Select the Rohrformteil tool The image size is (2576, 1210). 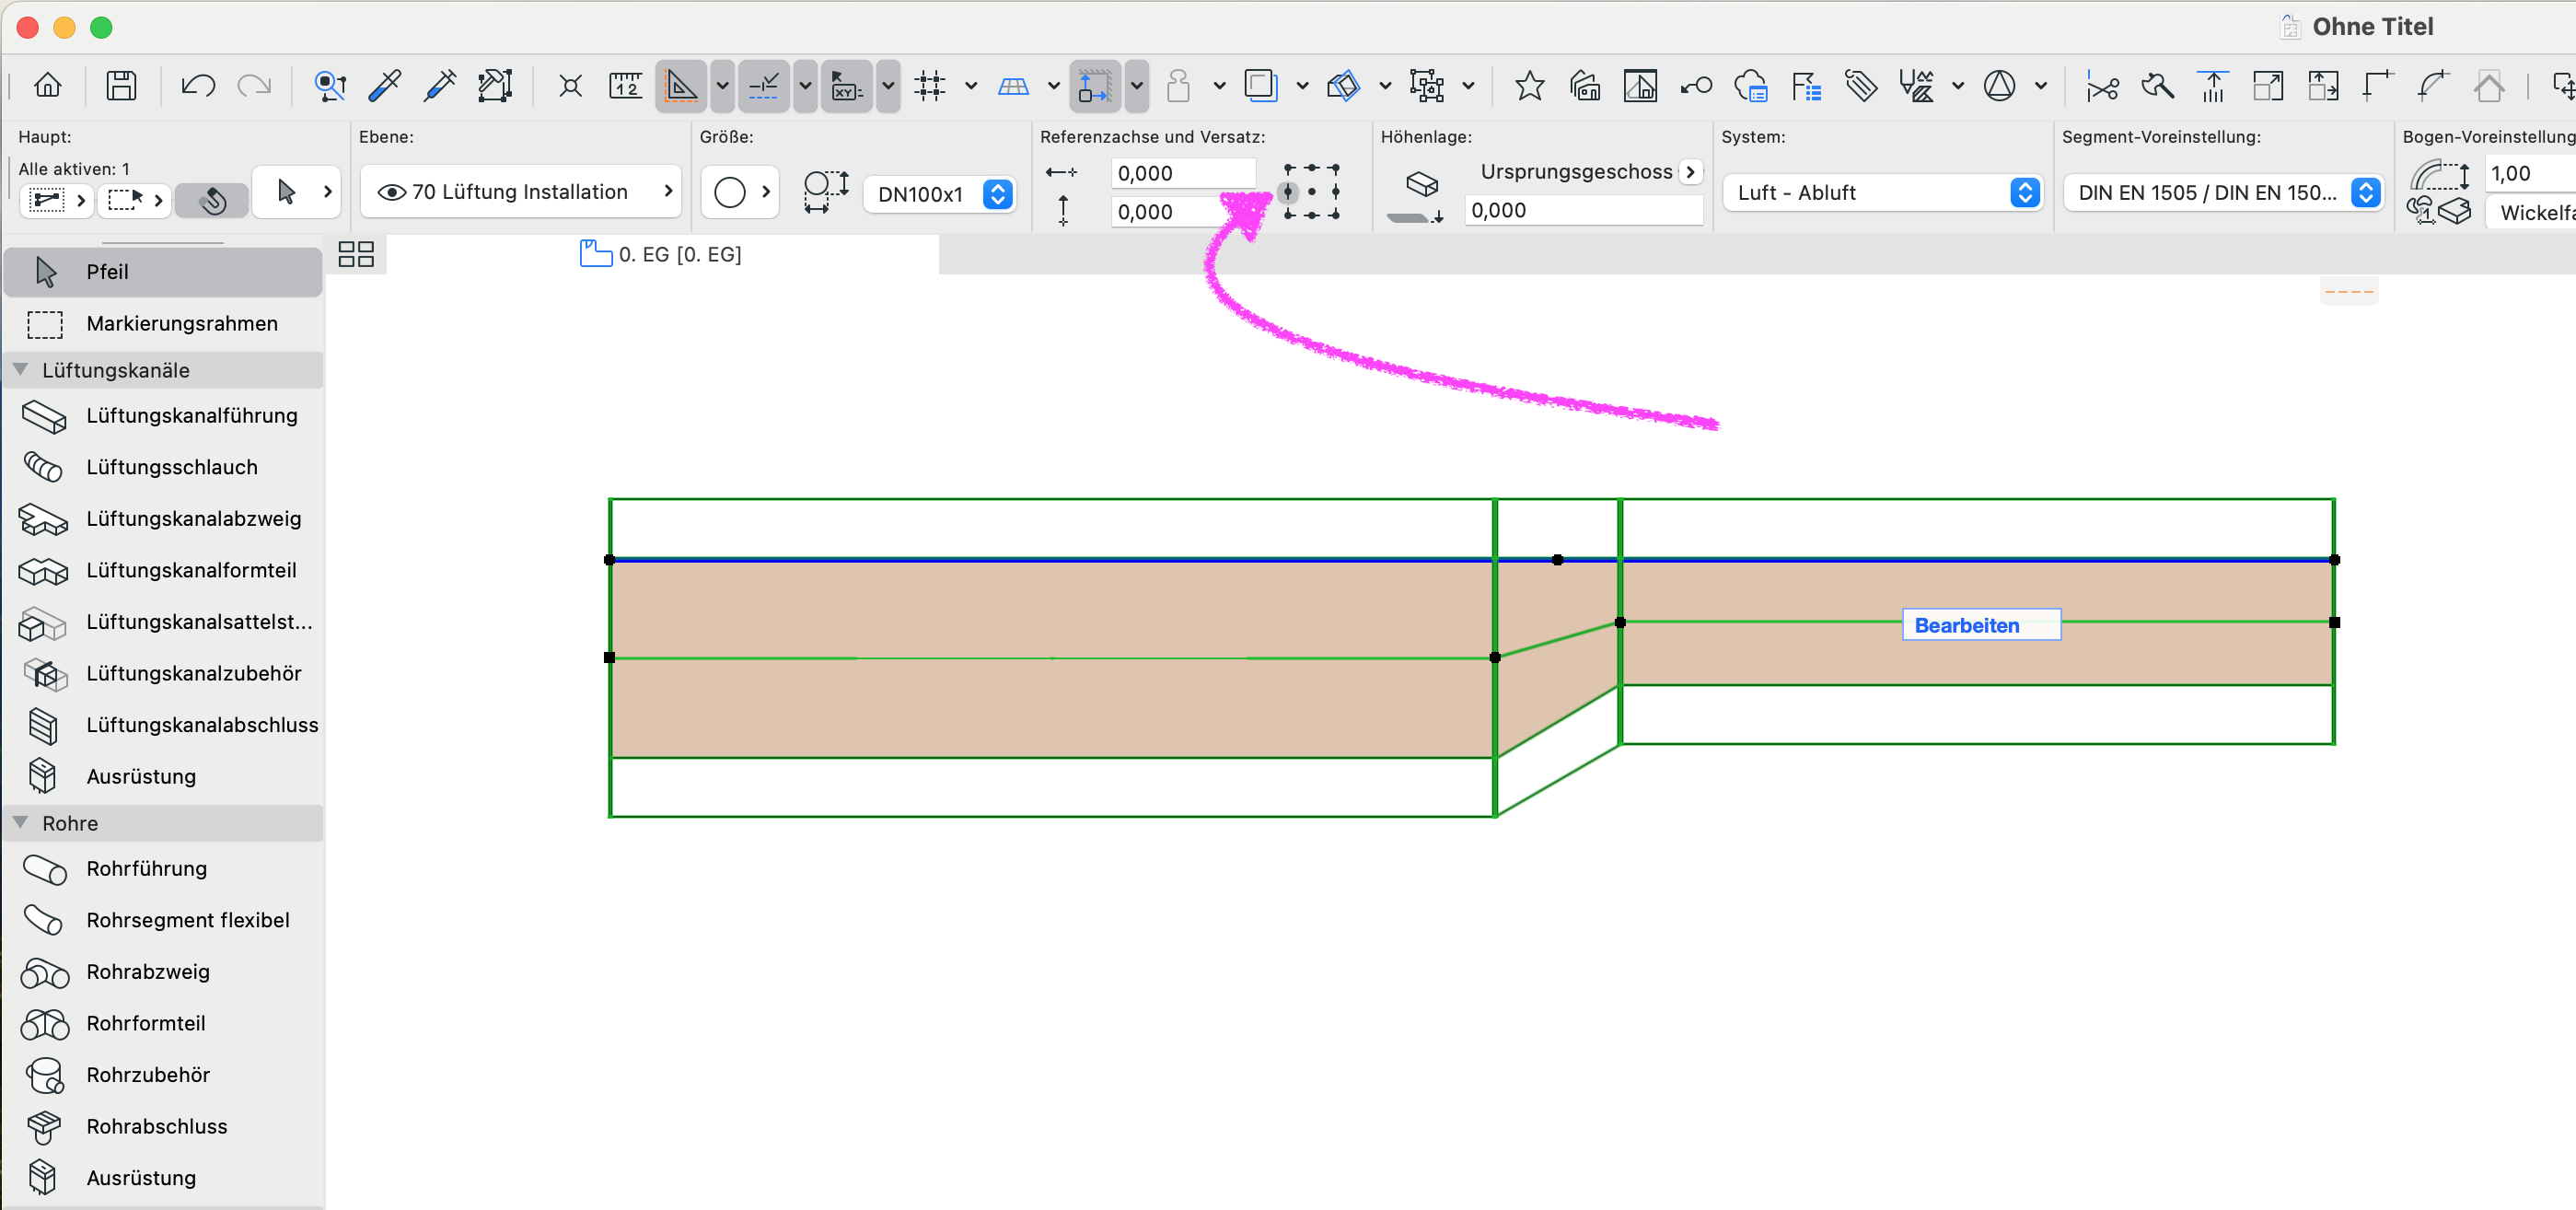click(163, 1024)
